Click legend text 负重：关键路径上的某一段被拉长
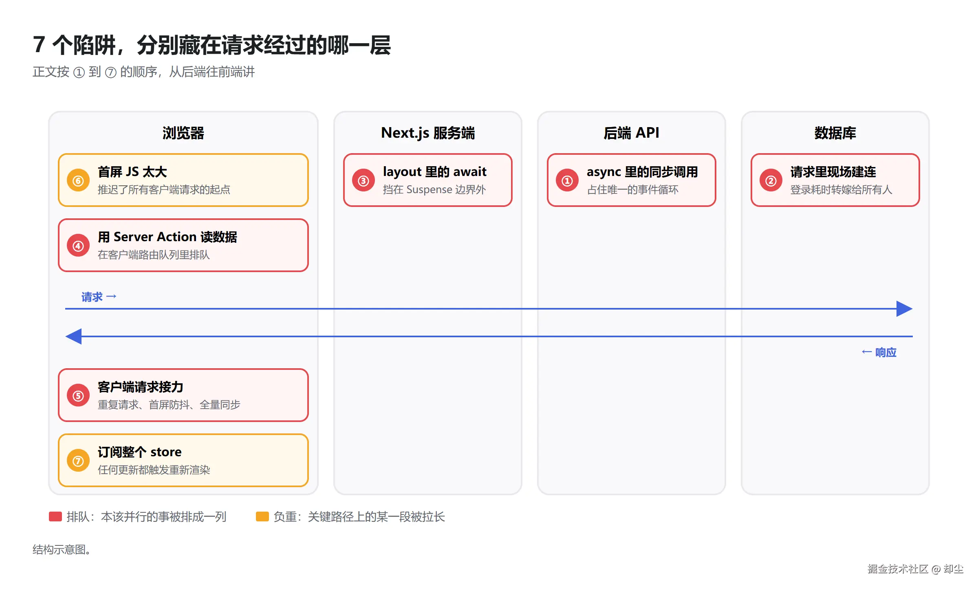The image size is (978, 589). (359, 516)
